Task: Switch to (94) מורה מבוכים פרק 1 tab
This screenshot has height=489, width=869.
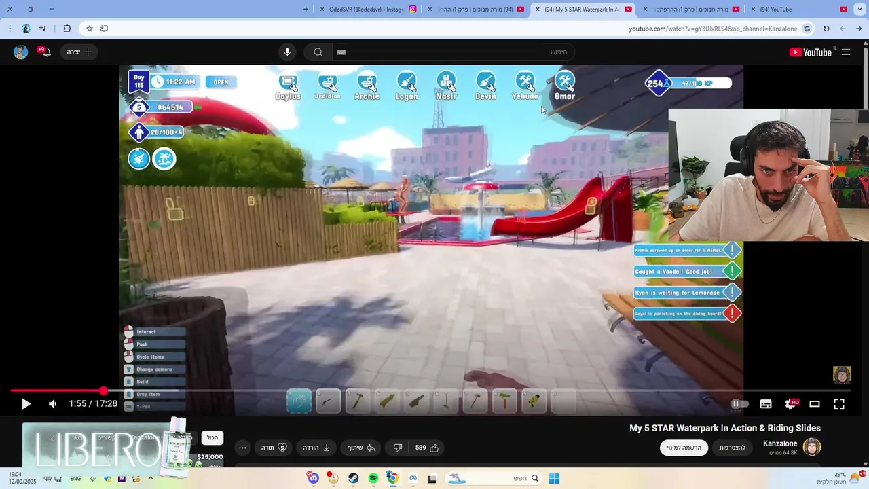Action: (x=477, y=10)
